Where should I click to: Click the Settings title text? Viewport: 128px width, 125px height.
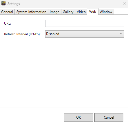pyautogui.click(x=14, y=4)
